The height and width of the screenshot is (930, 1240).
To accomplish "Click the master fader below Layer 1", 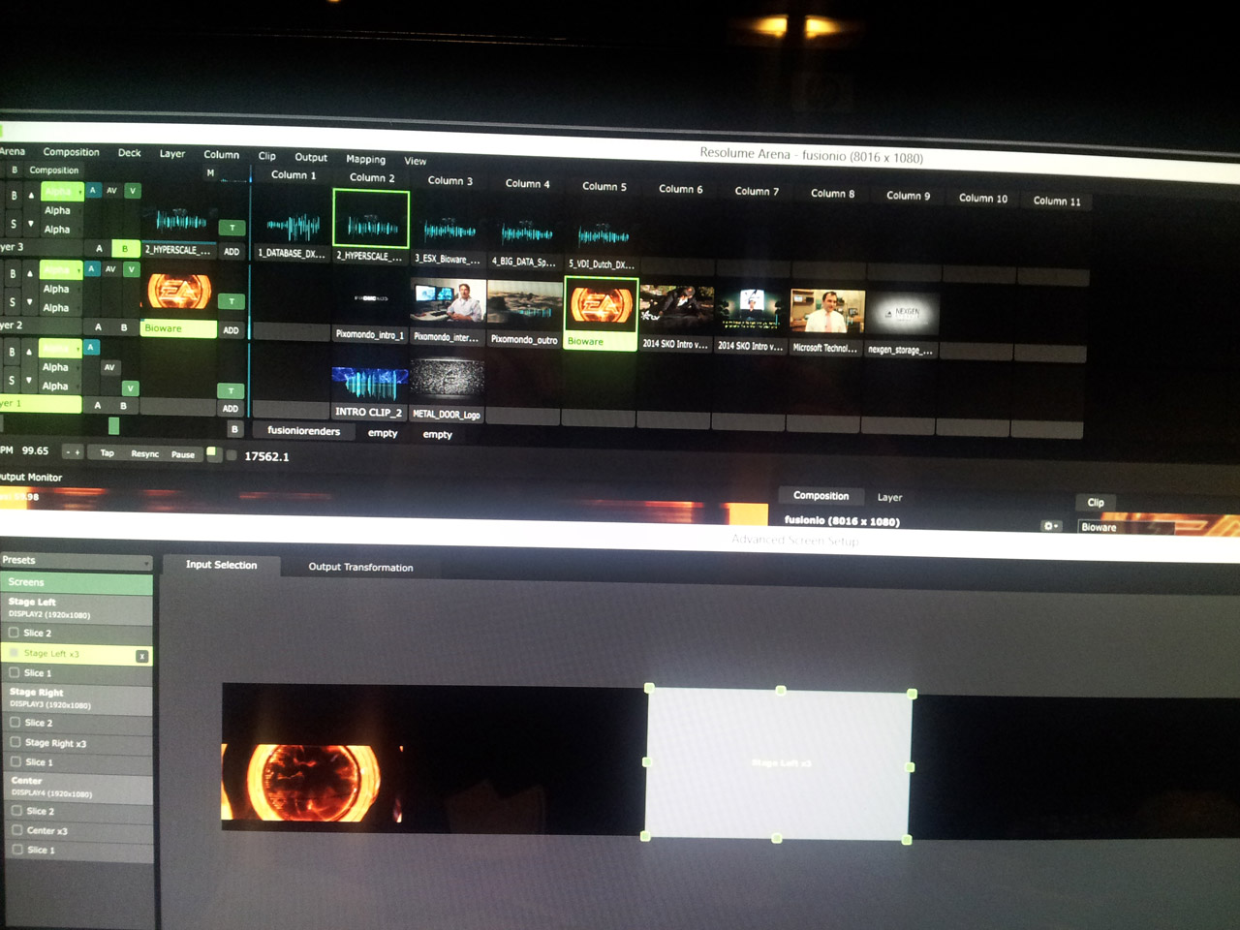I will coord(113,425).
